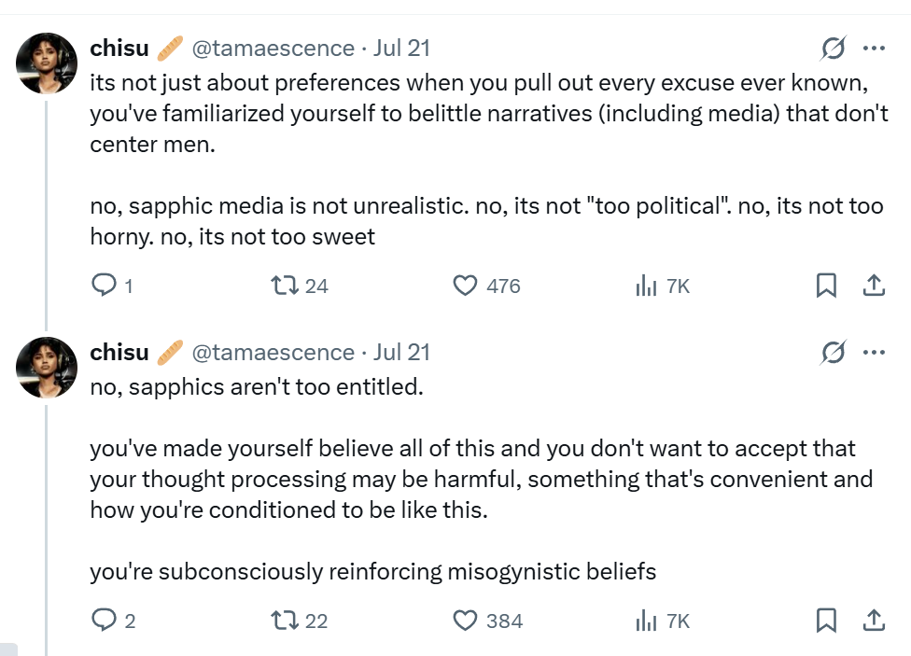This screenshot has height=656, width=911.
Task: Open more options menu on first tweet
Action: (x=875, y=48)
